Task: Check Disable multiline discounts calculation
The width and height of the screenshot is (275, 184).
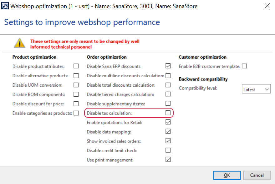Action: click(168, 75)
